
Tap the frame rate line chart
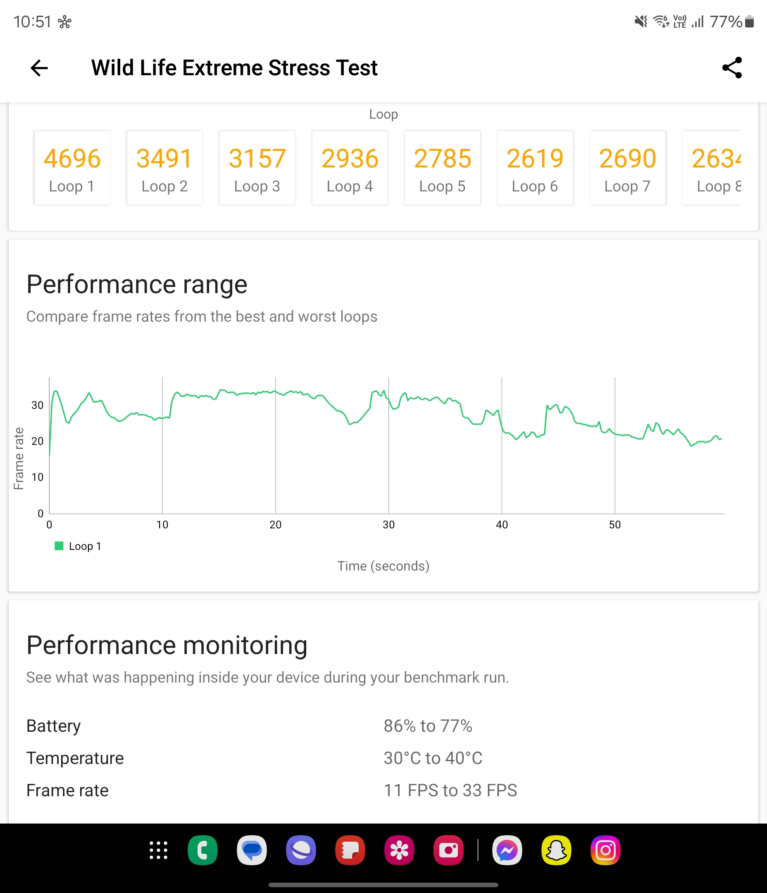click(386, 446)
